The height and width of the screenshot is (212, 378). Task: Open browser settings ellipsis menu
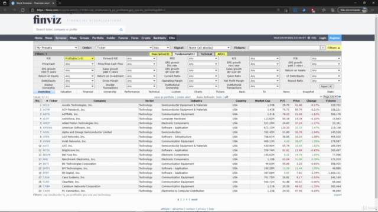373,10
